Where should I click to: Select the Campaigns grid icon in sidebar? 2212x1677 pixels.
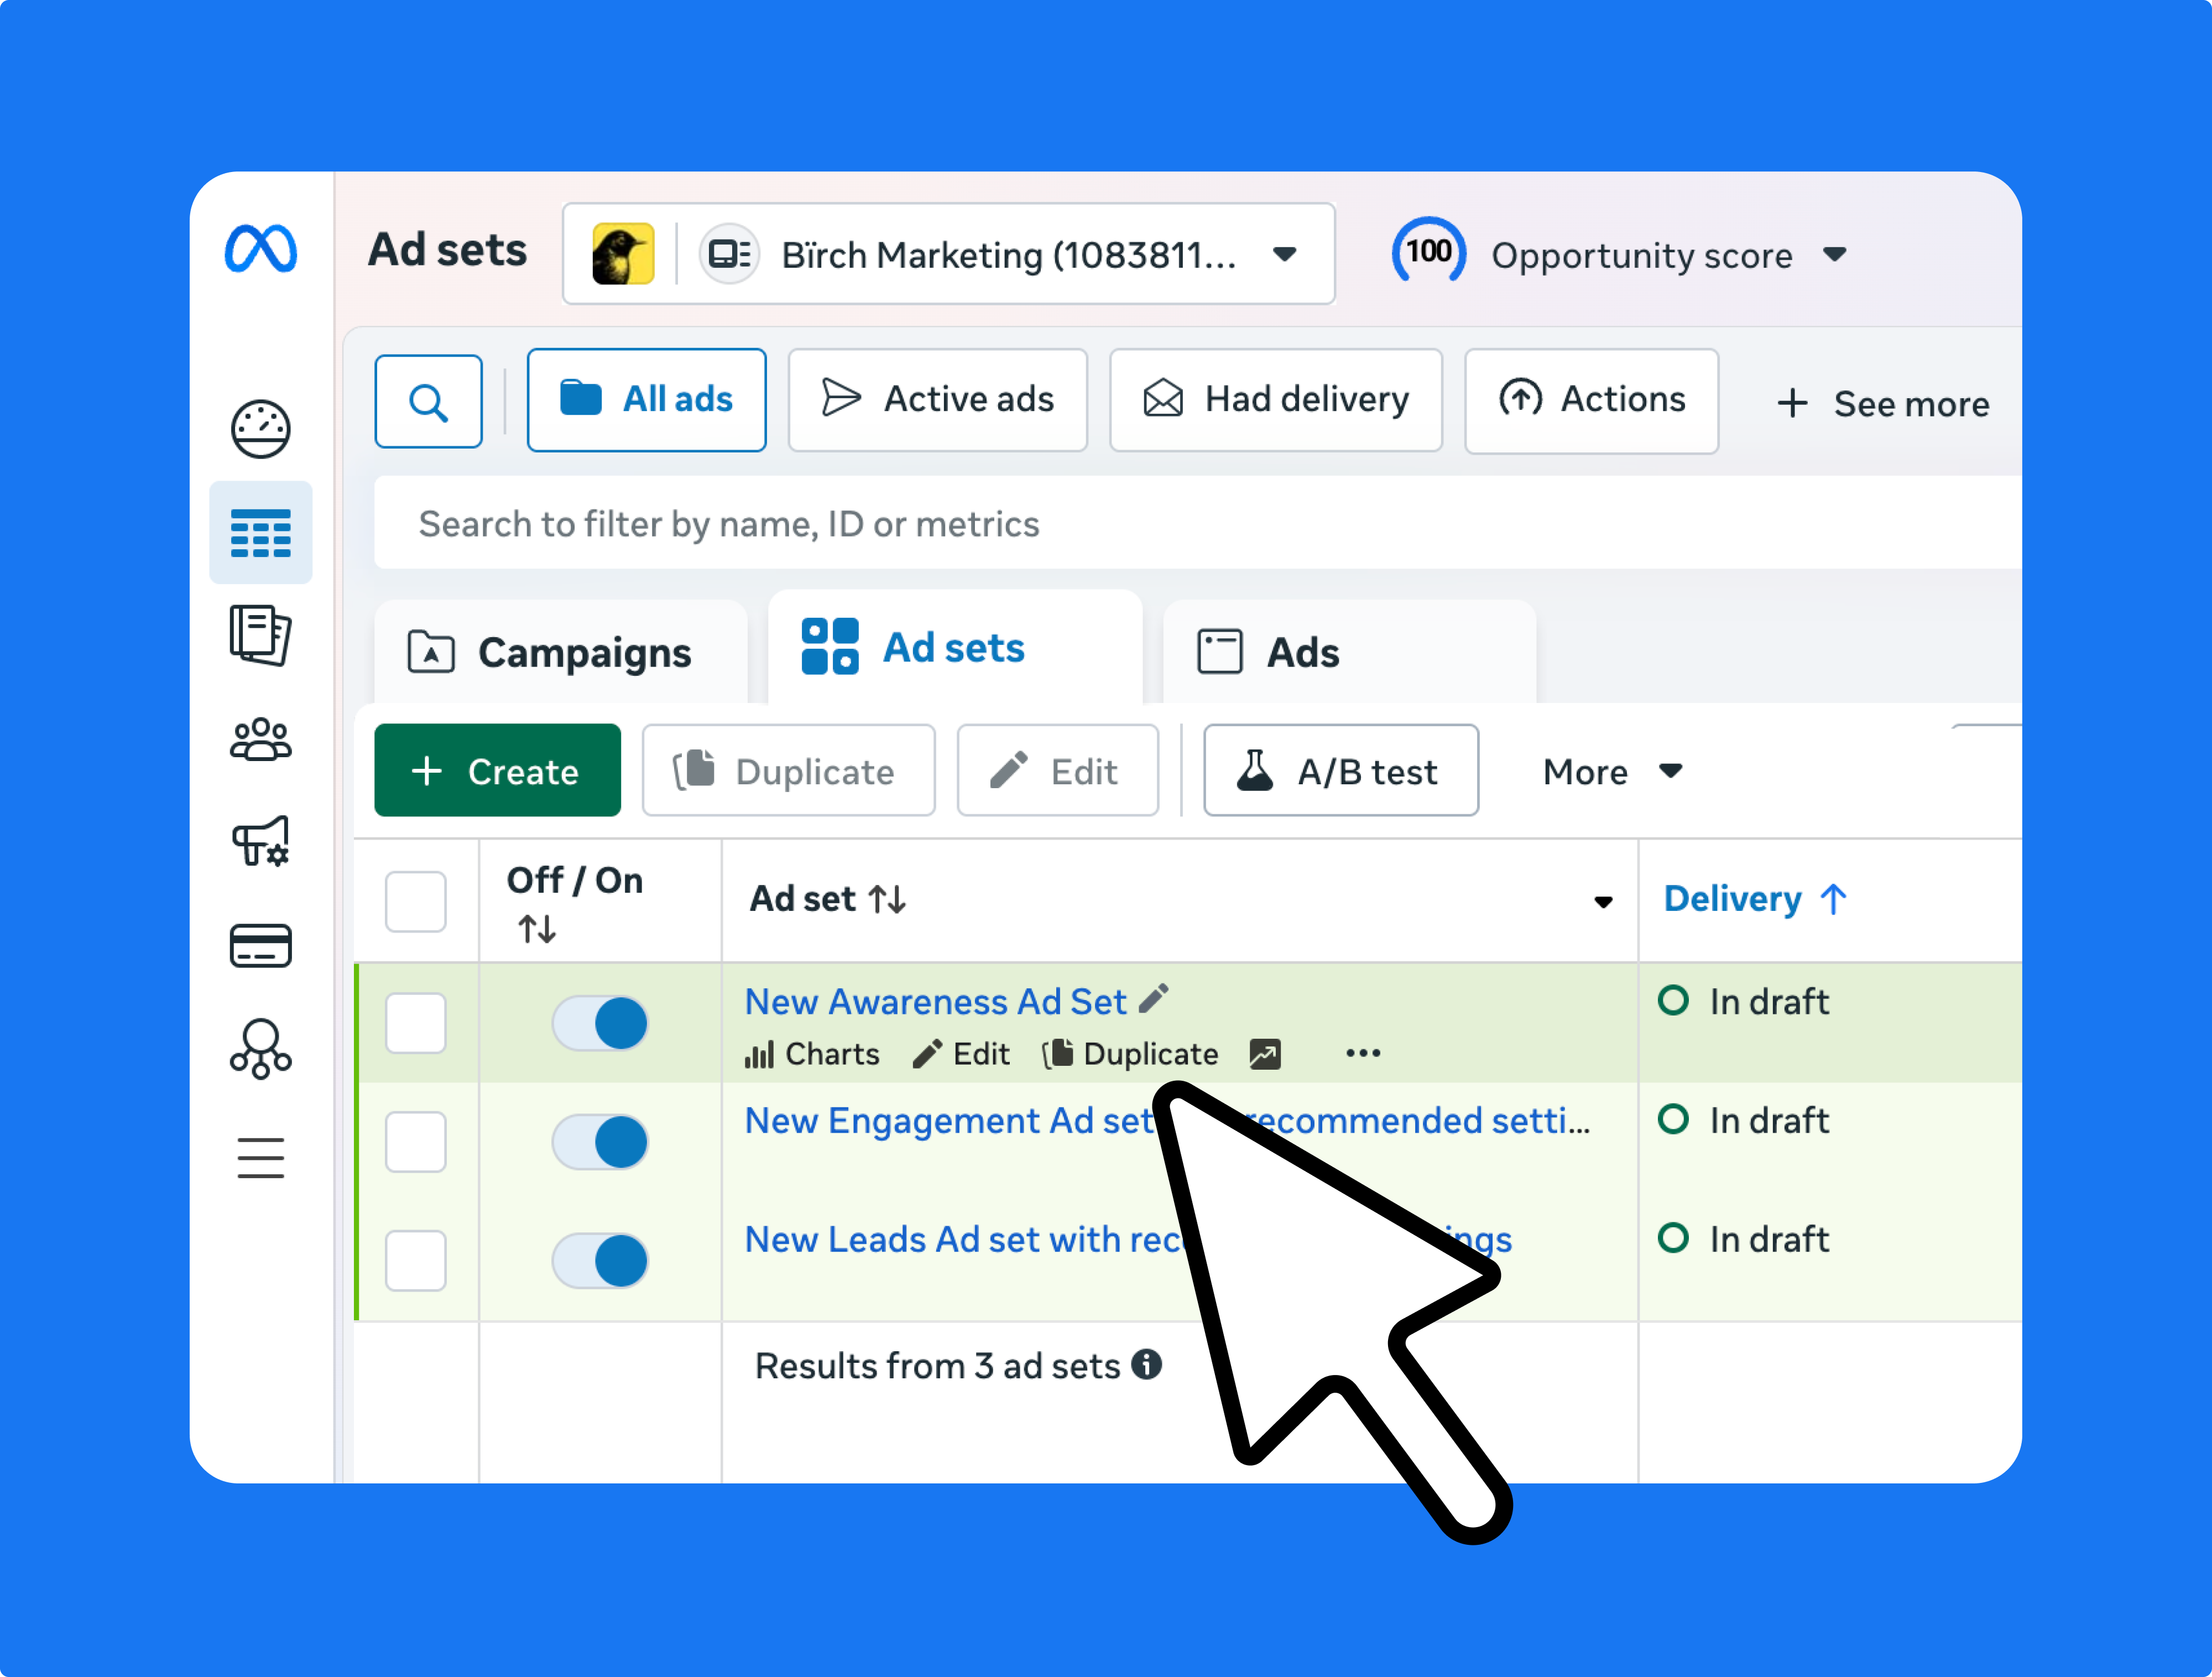coord(260,533)
